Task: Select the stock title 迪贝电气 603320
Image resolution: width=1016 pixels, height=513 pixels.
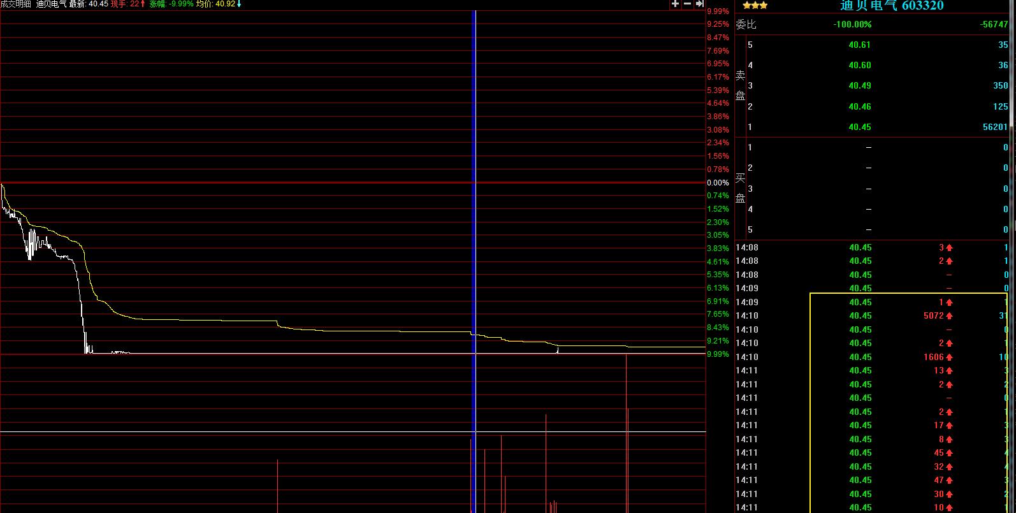Action: (892, 5)
